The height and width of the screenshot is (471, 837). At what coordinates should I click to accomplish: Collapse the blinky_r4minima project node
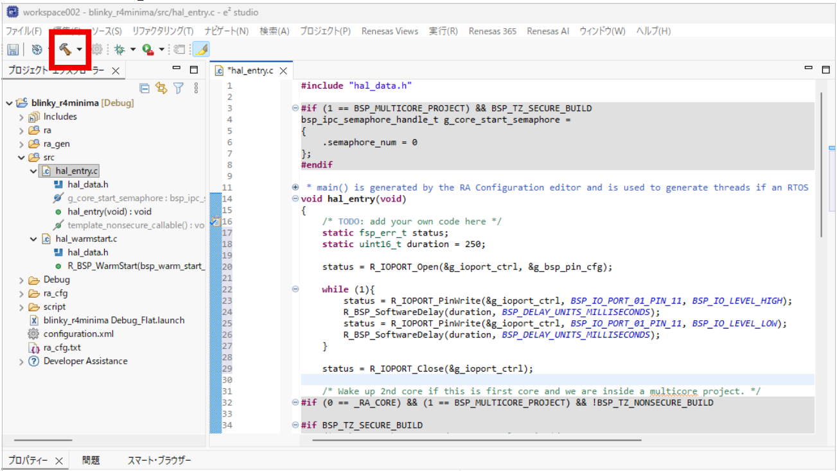(x=9, y=103)
